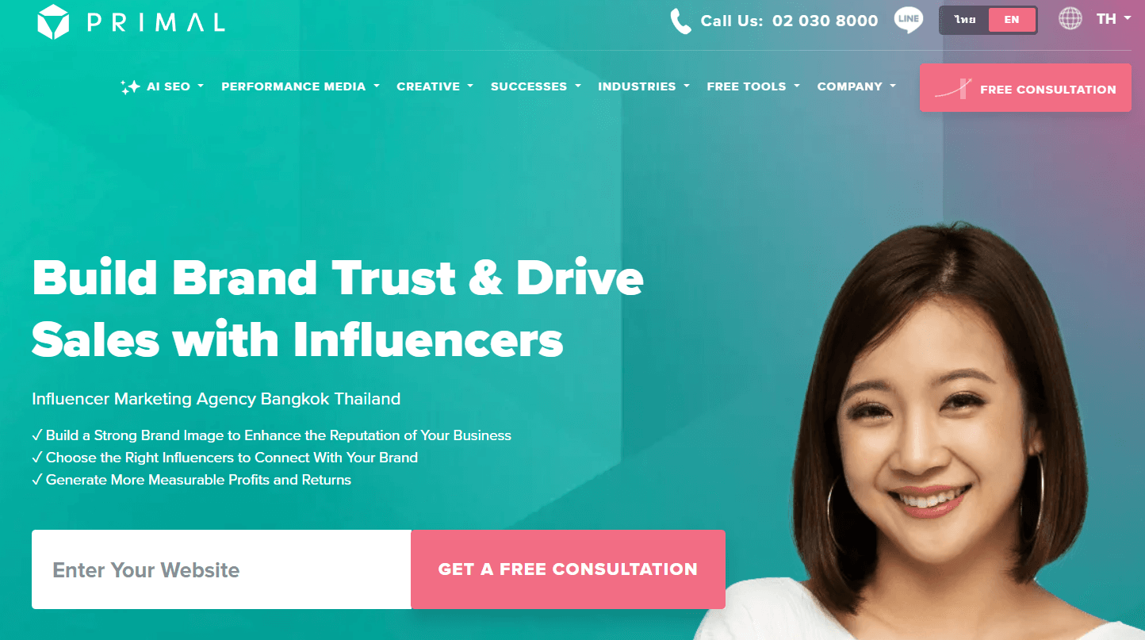Image resolution: width=1145 pixels, height=640 pixels.
Task: Click the phone handset icon
Action: tap(680, 21)
